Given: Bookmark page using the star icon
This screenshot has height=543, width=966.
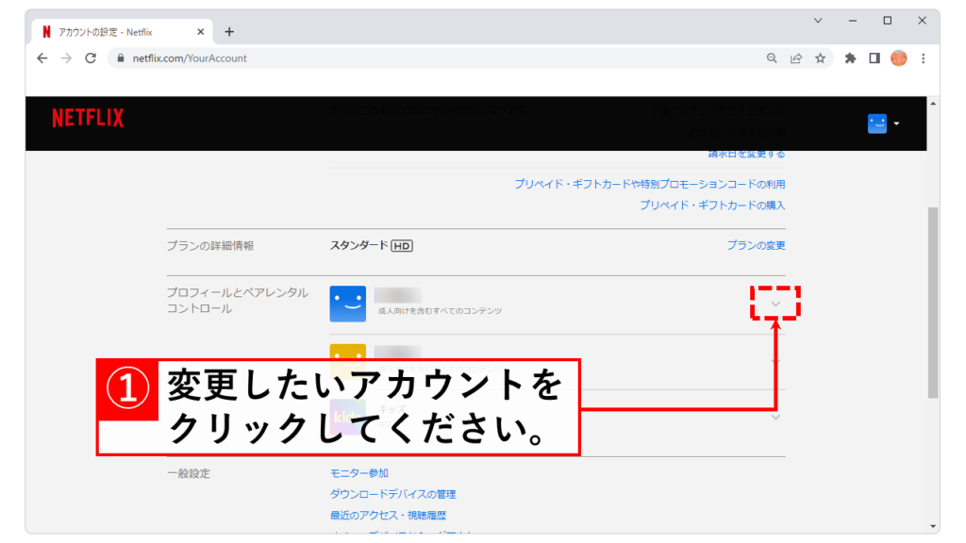Looking at the screenshot, I should (821, 58).
